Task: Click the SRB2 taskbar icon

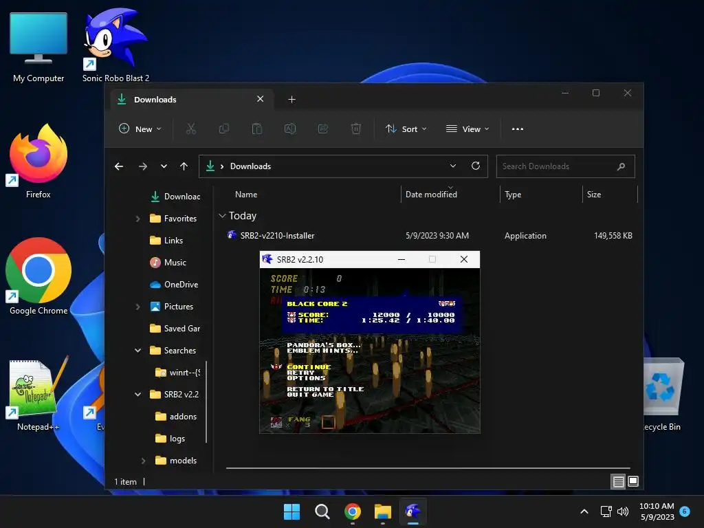Action: pyautogui.click(x=412, y=511)
